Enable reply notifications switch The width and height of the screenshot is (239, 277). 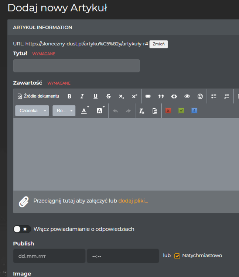22,229
